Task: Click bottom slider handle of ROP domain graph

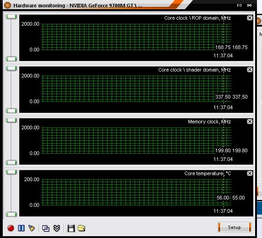Action: 11,59
